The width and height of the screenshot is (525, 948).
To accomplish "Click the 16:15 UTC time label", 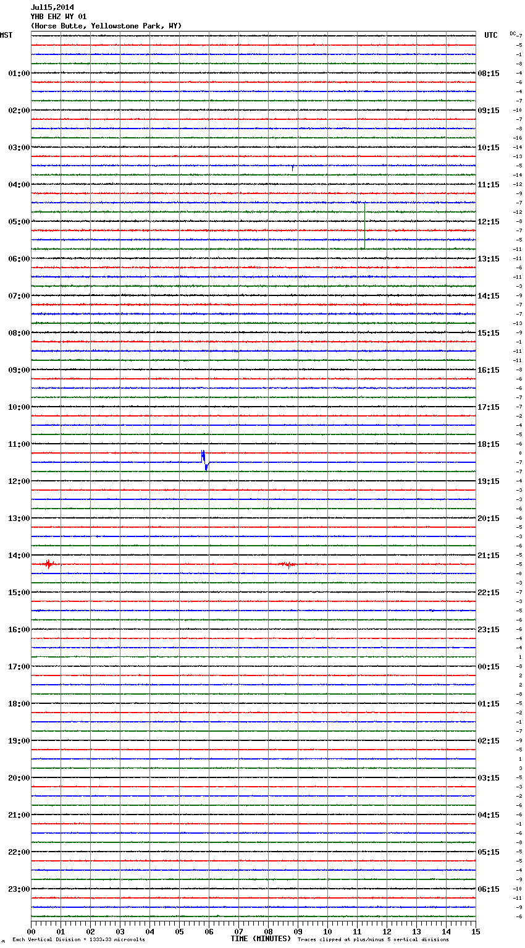I will 489,370.
